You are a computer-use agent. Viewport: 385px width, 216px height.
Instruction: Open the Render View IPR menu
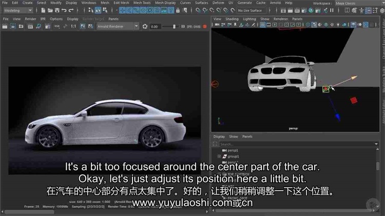pyautogui.click(x=43, y=18)
